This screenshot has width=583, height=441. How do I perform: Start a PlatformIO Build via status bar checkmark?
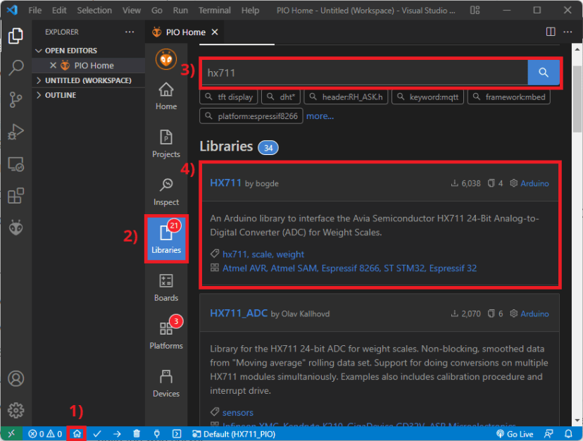pos(97,434)
